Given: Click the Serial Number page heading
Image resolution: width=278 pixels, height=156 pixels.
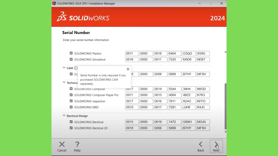Looking at the screenshot, I should pyautogui.click(x=76, y=32).
